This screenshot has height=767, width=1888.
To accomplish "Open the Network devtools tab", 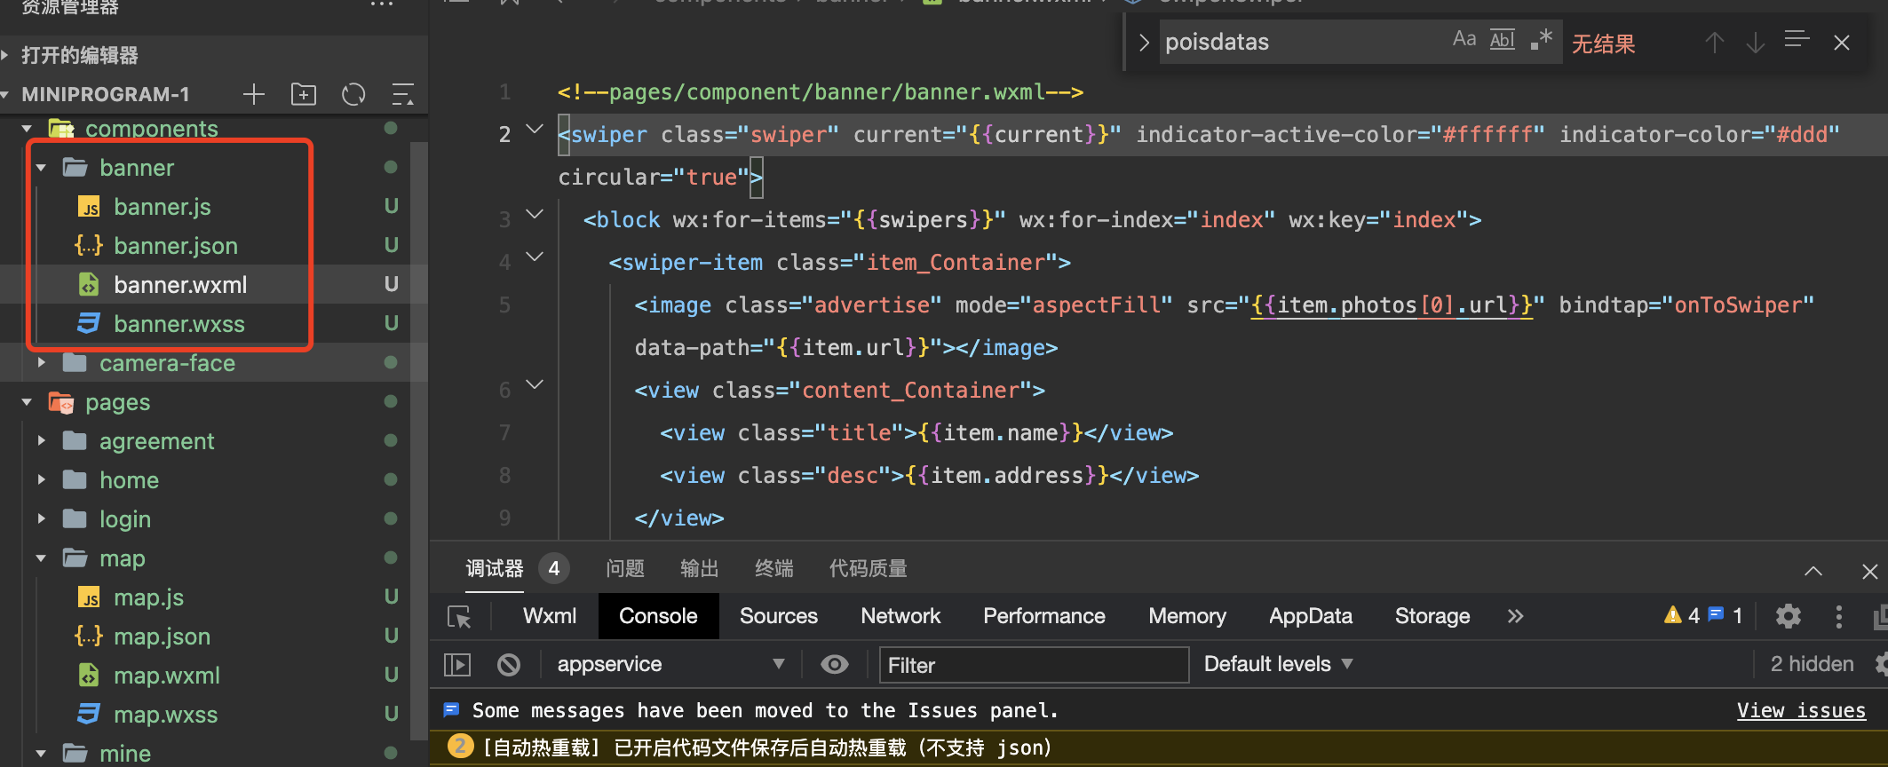I will point(900,616).
